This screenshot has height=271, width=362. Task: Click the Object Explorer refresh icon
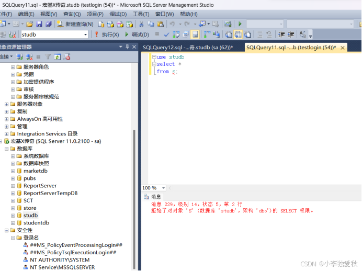point(57,57)
